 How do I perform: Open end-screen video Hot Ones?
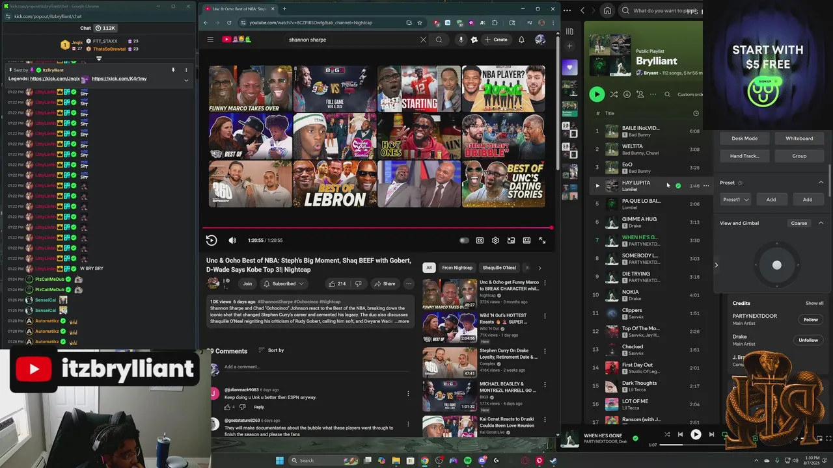[x=419, y=136]
